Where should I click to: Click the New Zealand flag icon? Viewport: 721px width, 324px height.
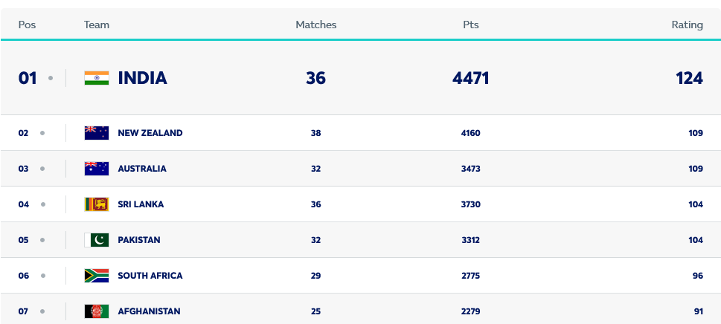pos(97,133)
